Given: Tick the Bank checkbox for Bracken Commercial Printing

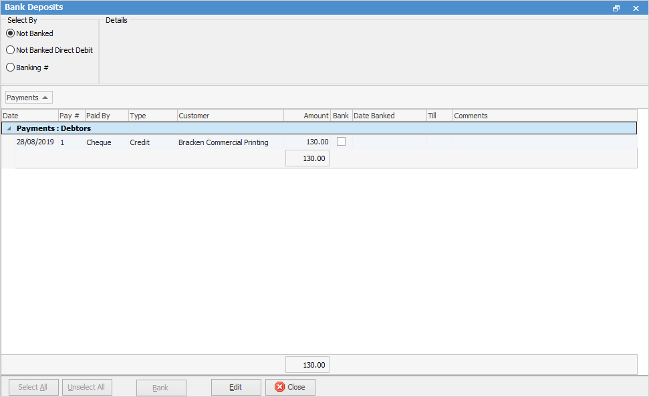Looking at the screenshot, I should point(341,142).
